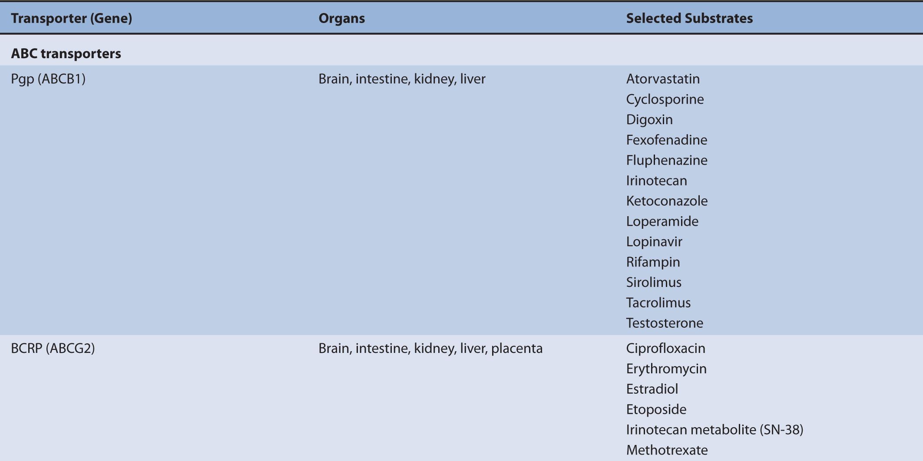Select the "ABC transporters" section heading
This screenshot has height=461, width=923.
coord(66,53)
